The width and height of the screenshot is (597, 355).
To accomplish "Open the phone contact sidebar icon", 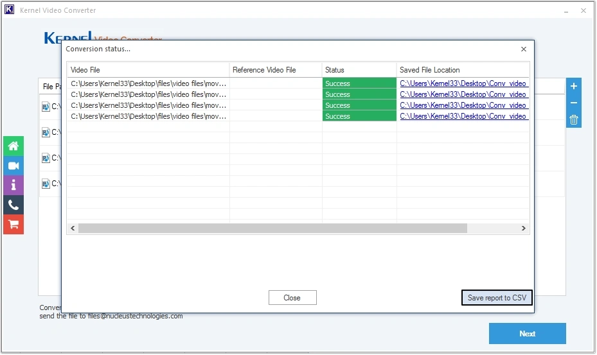I will point(13,205).
